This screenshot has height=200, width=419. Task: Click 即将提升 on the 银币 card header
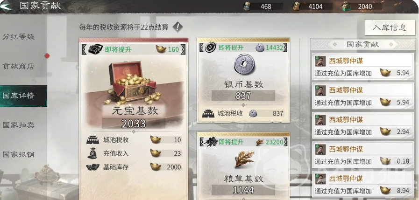click(231, 48)
